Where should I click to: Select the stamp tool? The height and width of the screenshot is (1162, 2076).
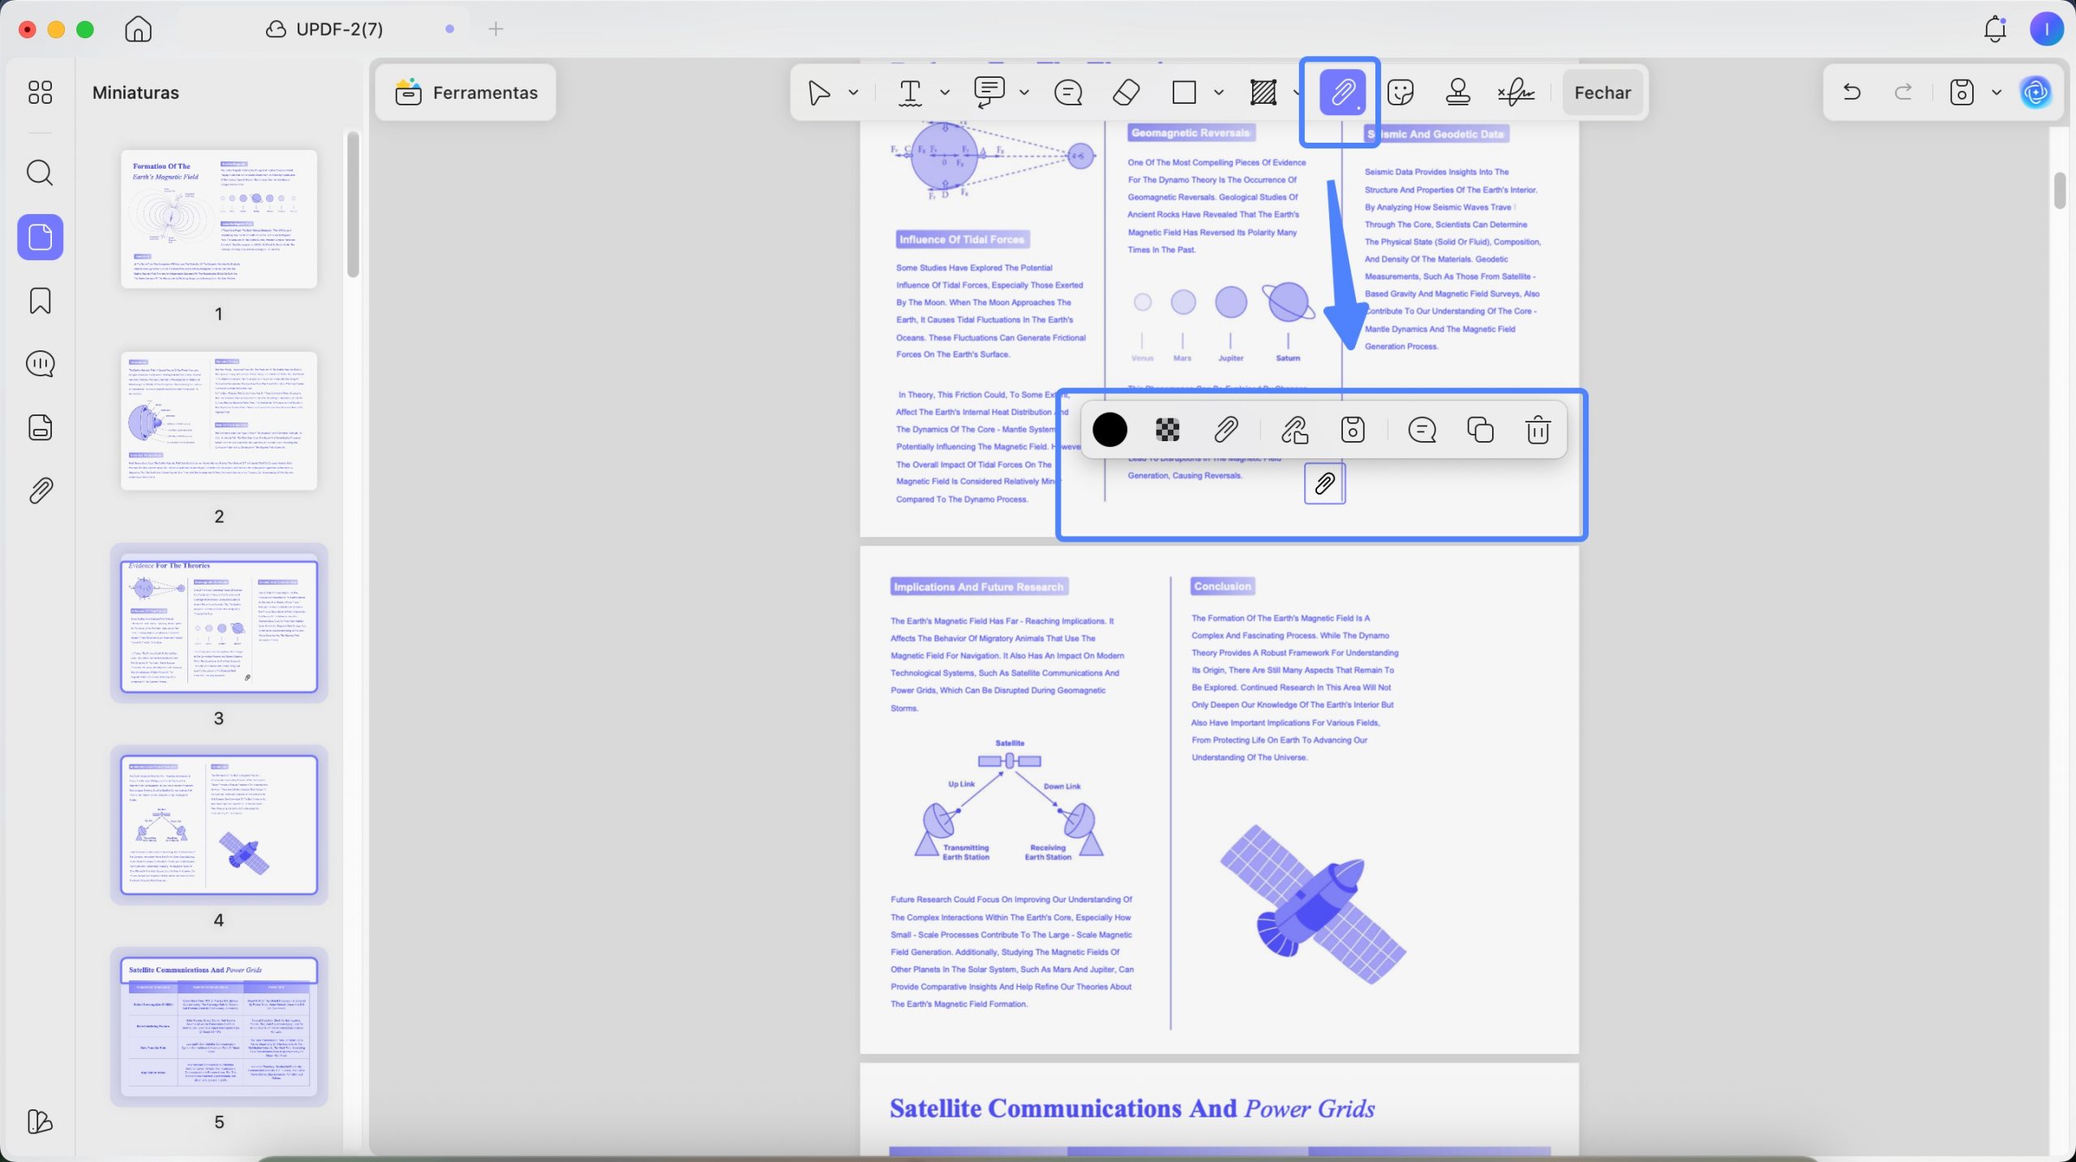[1458, 92]
